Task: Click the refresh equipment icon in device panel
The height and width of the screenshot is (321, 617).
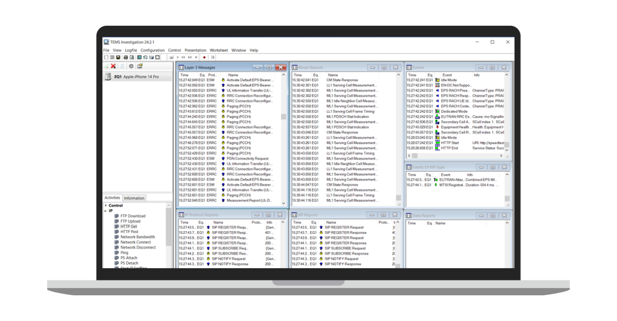Action: click(122, 66)
